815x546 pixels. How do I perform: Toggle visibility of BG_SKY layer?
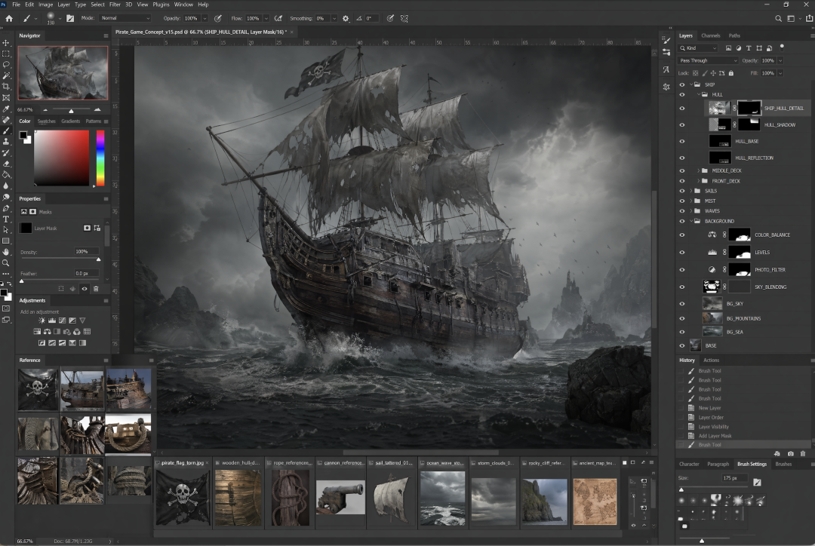[x=682, y=304]
